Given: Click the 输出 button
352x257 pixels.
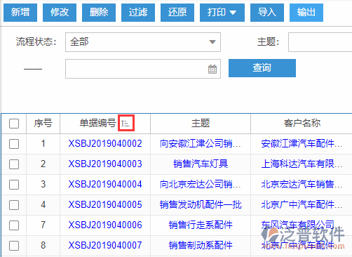Looking at the screenshot, I should 306,13.
